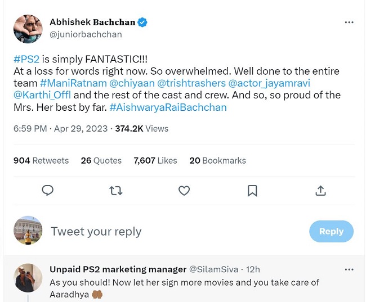Open Abhishek Bachchan's profile picture
The image size is (366, 302).
[28, 29]
